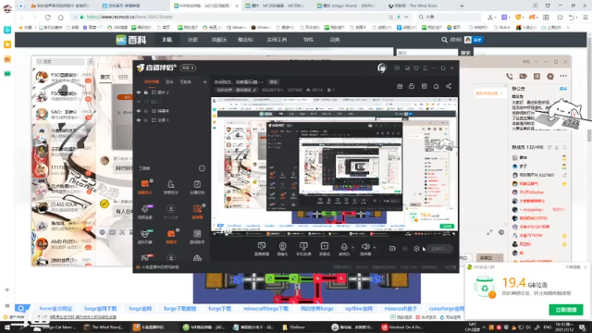This screenshot has width=592, height=333.
Task: Expand the microphone options arrow
Action: click(353, 247)
